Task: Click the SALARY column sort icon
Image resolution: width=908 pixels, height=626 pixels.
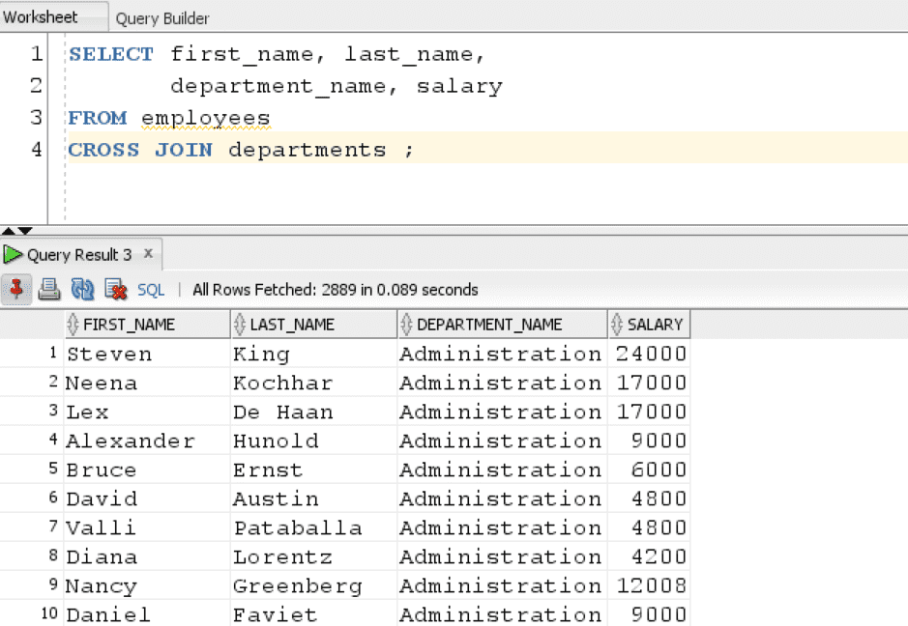Action: [617, 325]
